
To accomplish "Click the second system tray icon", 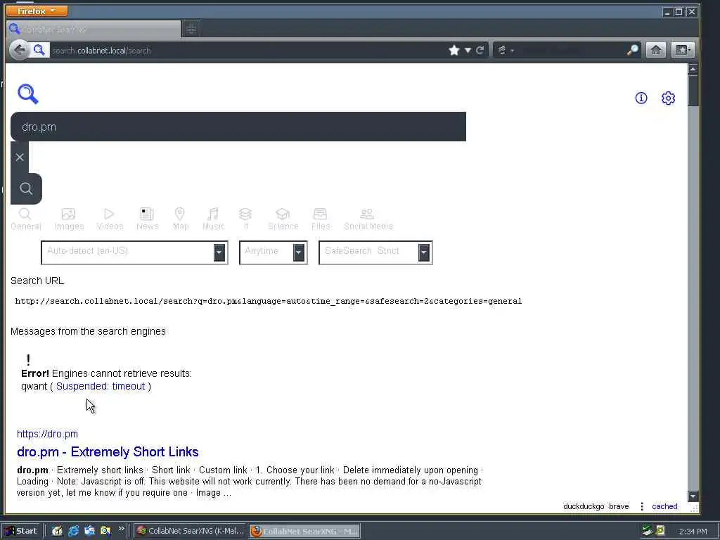I will (x=660, y=531).
